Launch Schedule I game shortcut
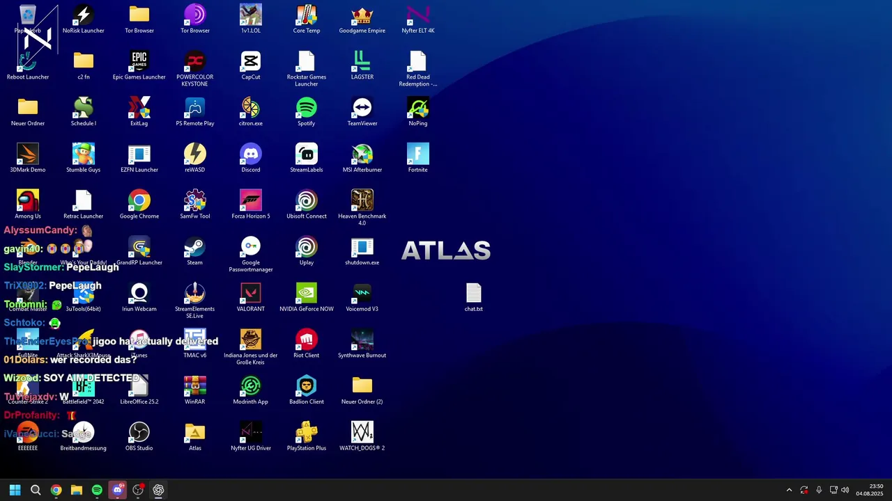Image resolution: width=892 pixels, height=501 pixels. pyautogui.click(x=84, y=111)
